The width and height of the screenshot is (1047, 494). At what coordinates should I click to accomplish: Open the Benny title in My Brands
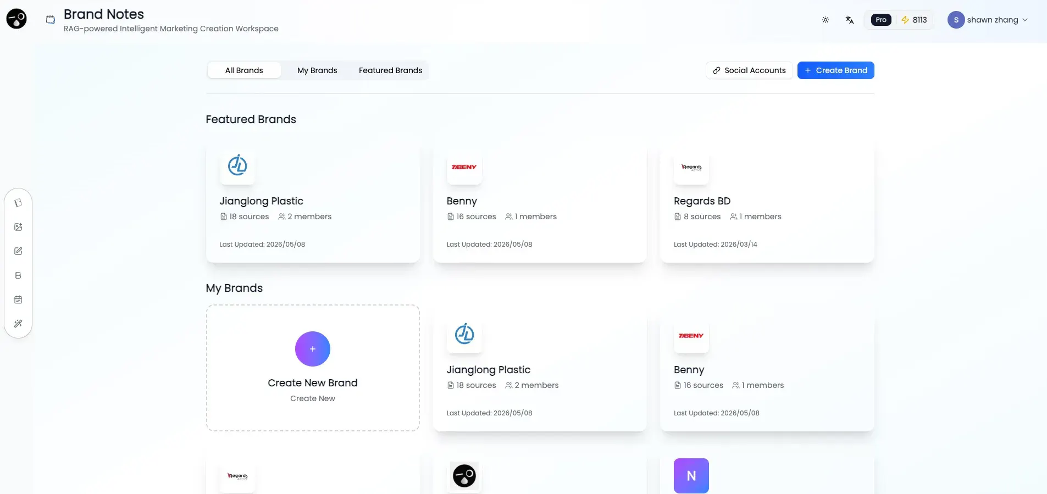689,370
